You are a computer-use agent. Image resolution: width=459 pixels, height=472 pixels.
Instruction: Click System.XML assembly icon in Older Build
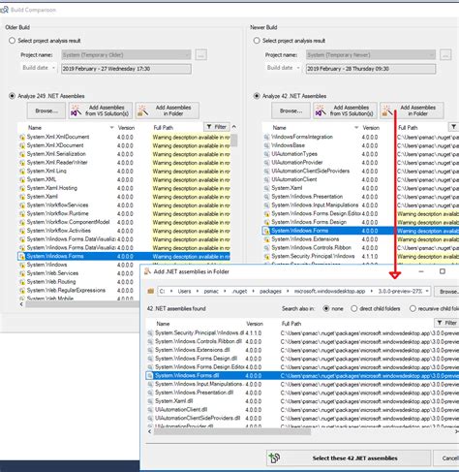coord(22,179)
